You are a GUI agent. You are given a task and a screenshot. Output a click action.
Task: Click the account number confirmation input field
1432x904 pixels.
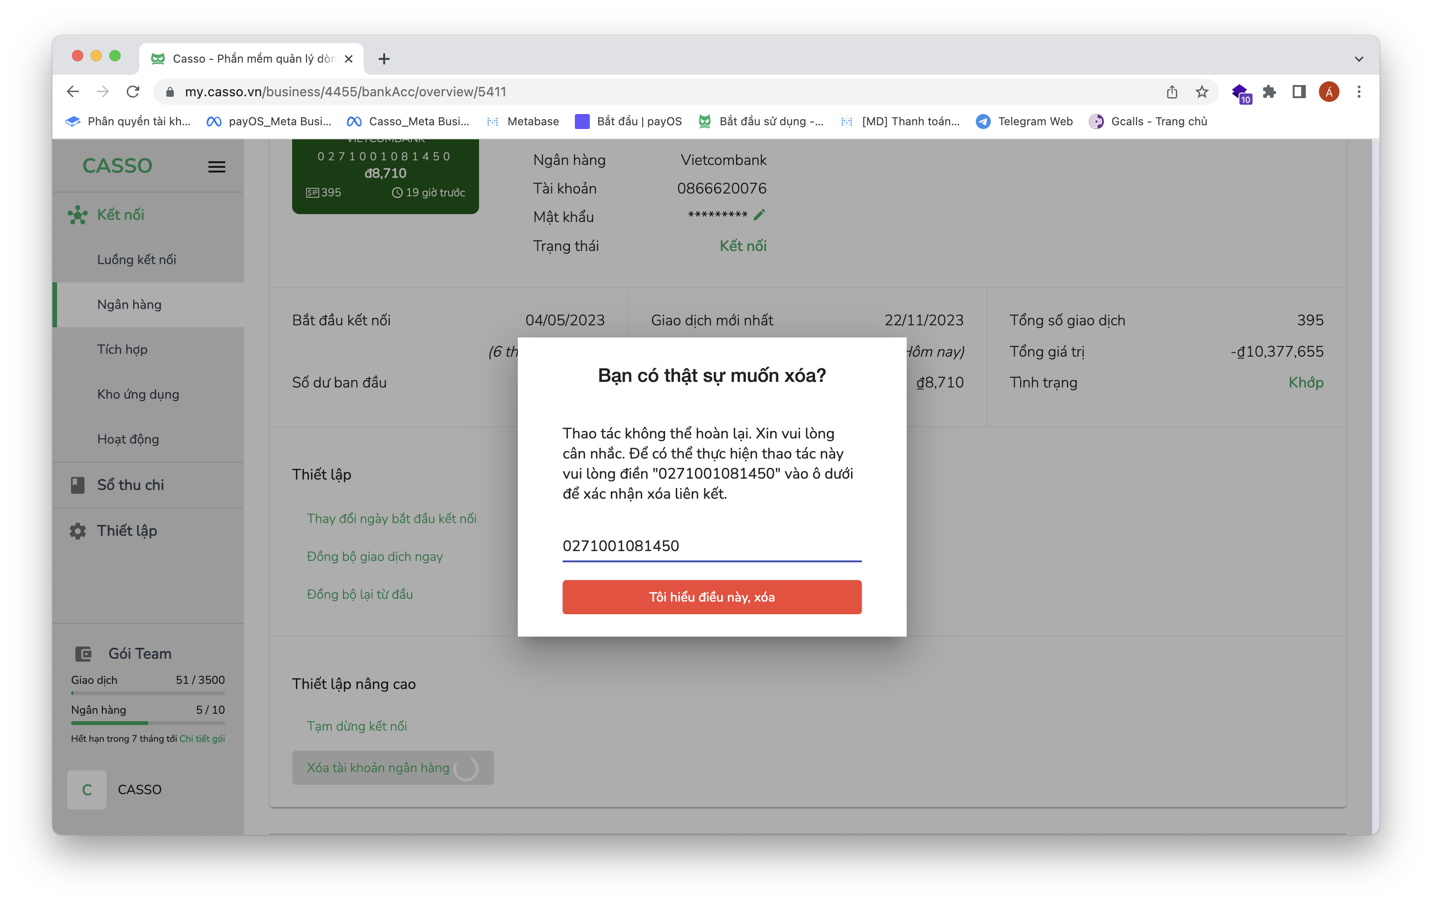pyautogui.click(x=711, y=545)
